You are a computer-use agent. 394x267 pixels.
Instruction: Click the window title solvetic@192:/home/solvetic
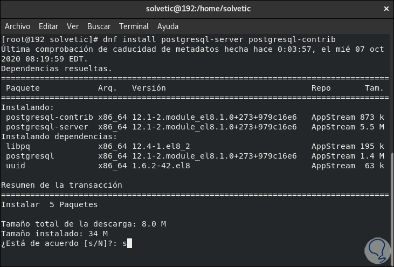click(x=198, y=9)
